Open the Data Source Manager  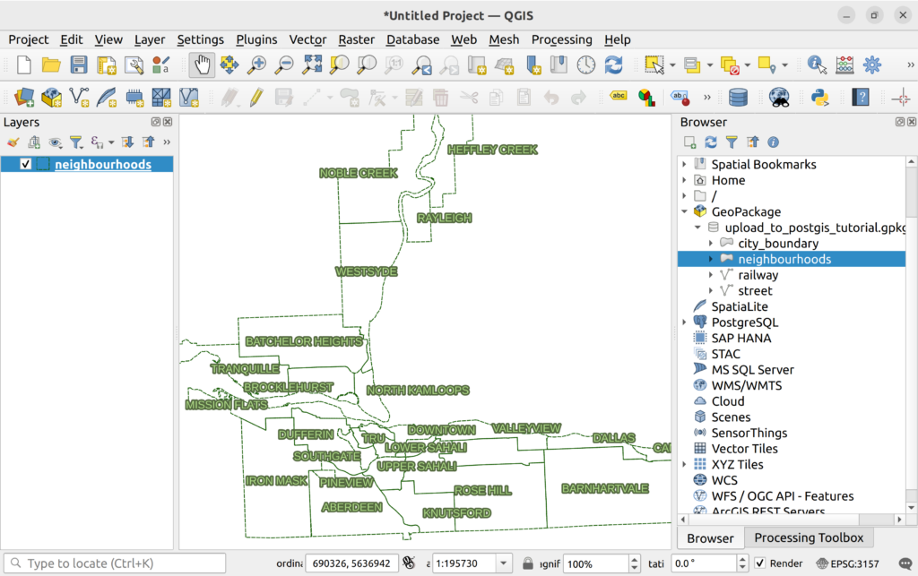click(x=24, y=97)
